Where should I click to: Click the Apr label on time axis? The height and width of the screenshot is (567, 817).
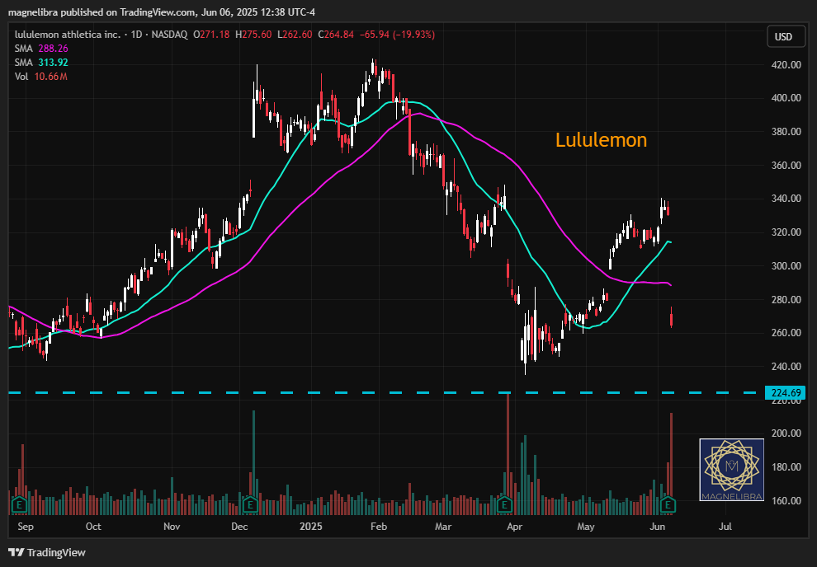pyautogui.click(x=514, y=527)
